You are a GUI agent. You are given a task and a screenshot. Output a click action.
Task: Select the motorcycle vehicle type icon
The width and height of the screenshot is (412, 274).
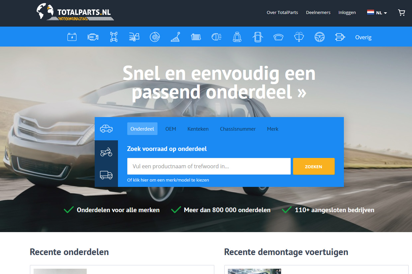106,152
